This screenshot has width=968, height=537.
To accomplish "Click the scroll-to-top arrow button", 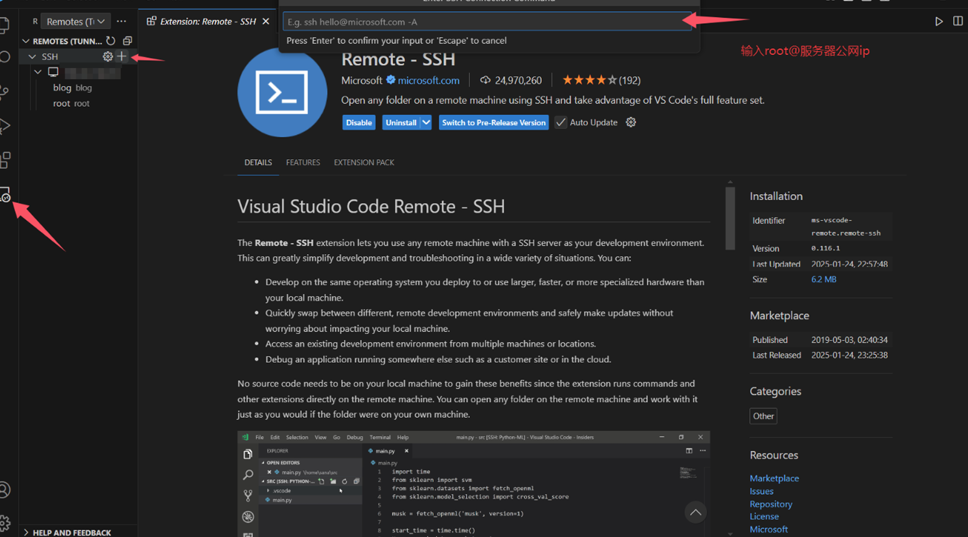I will click(695, 513).
